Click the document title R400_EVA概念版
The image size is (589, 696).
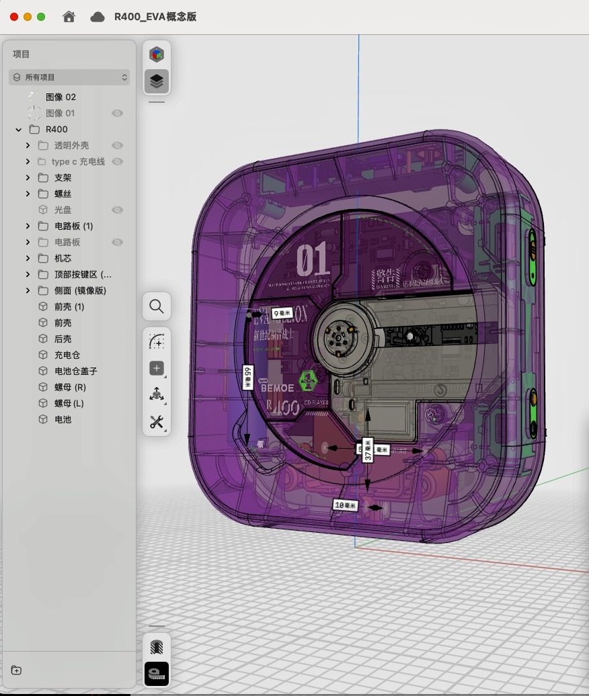pyautogui.click(x=155, y=17)
